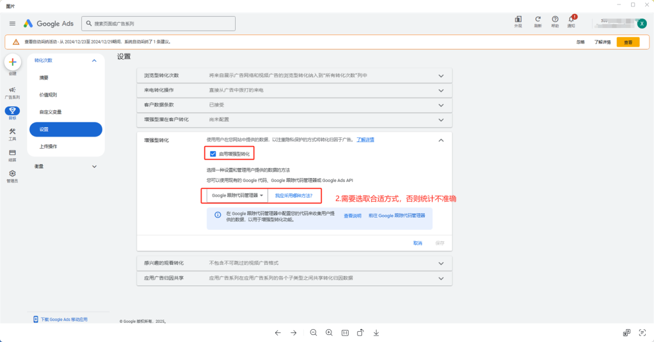
Task: Collapse the 增强型转化 section
Action: [441, 140]
